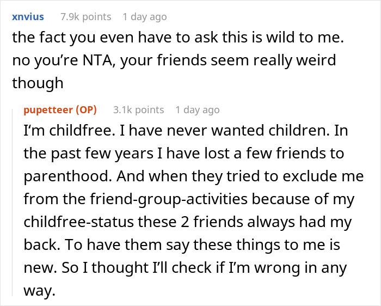Click the final word 'way.' in reply
The height and width of the screenshot is (306, 381).
[x=40, y=291]
